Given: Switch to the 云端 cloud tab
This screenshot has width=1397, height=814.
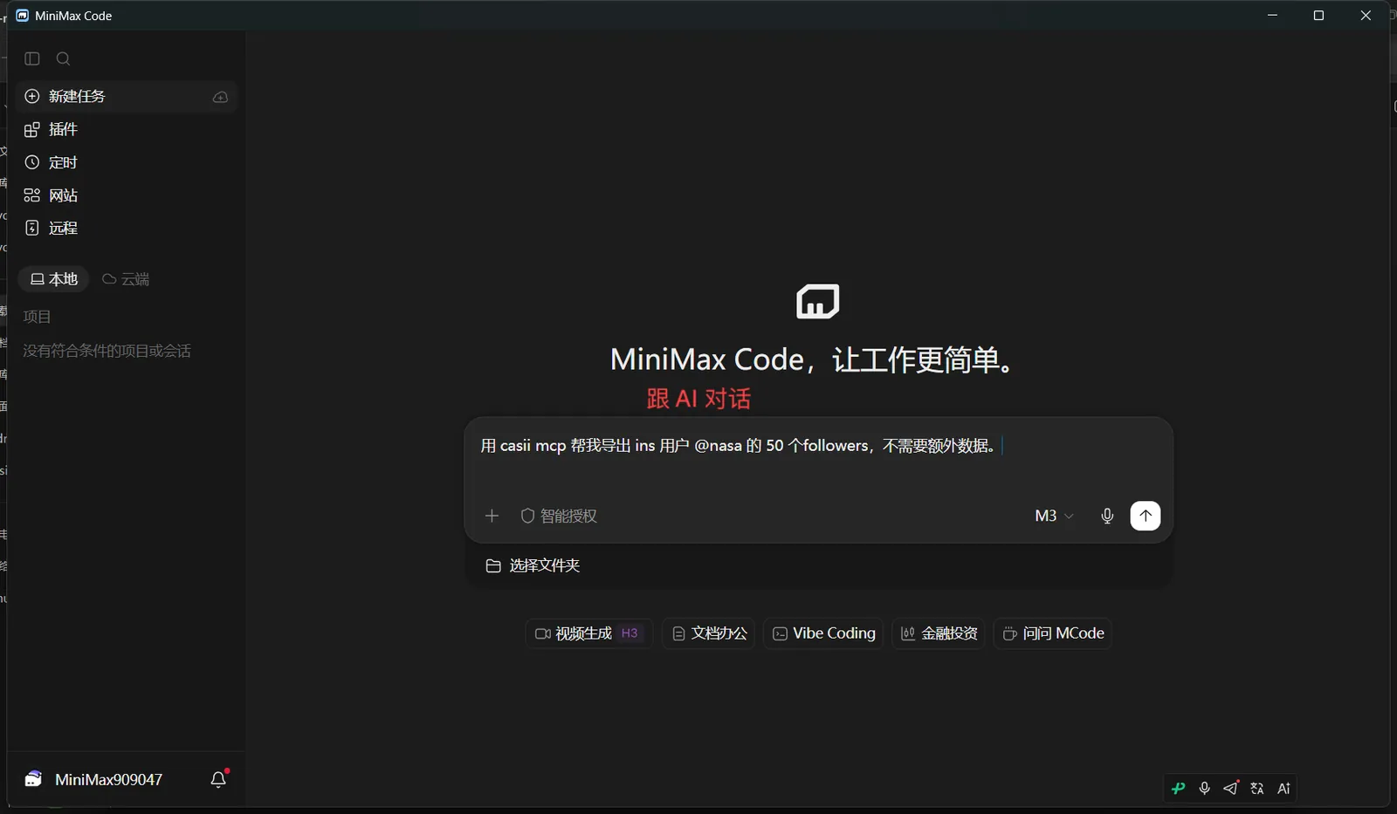Looking at the screenshot, I should pyautogui.click(x=126, y=279).
